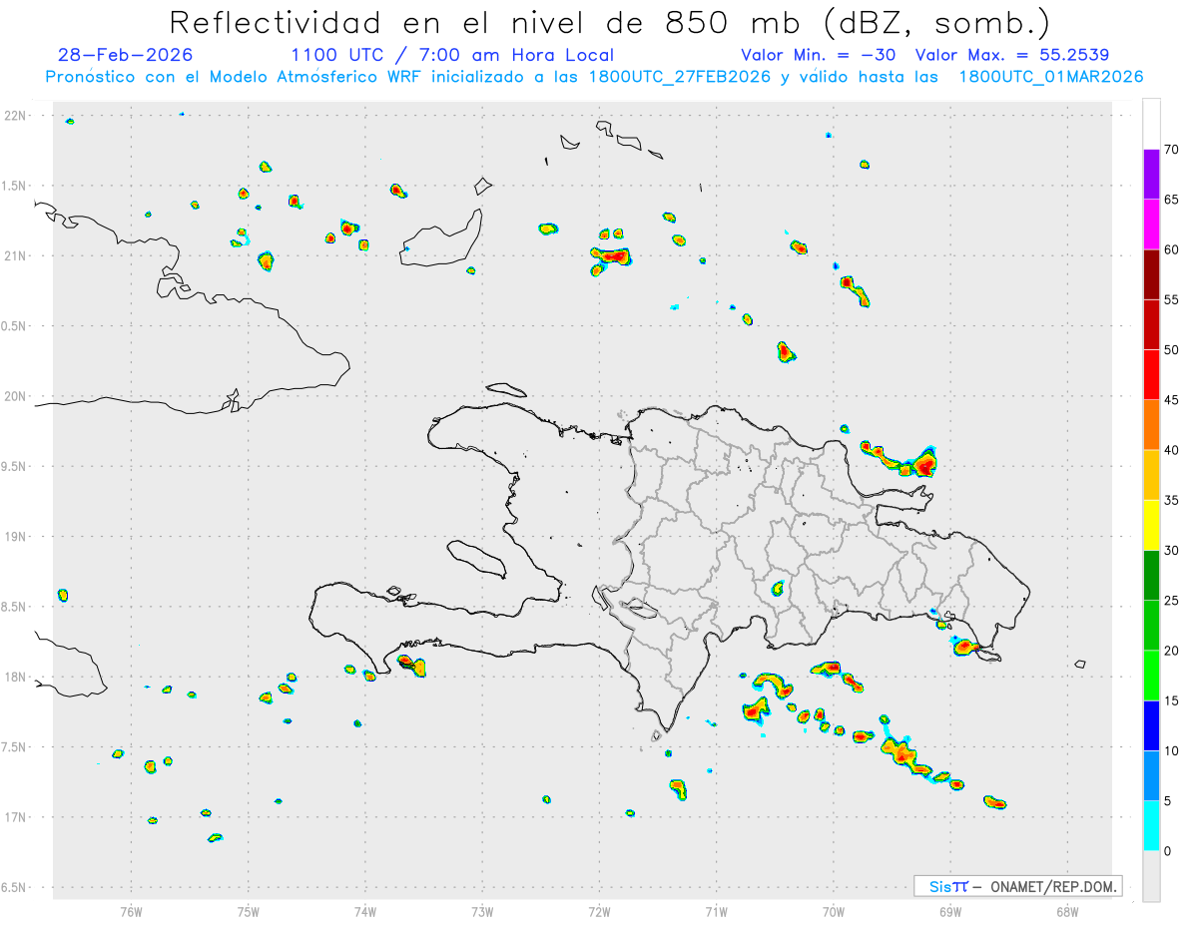The width and height of the screenshot is (1198, 925).
Task: Click the colorbar value '55'
Action: click(1171, 299)
